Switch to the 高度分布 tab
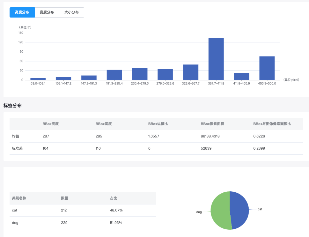The width and height of the screenshot is (309, 237). pos(22,12)
